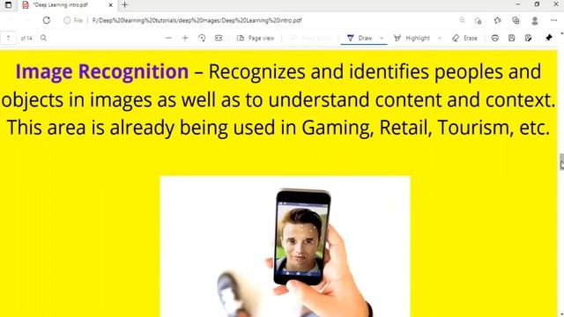Reload the current page
Image resolution: width=564 pixels, height=317 pixels.
(x=47, y=20)
